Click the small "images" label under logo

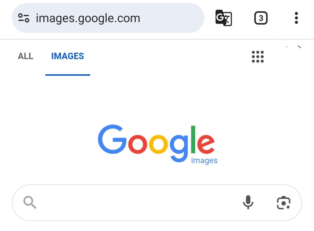click(x=204, y=161)
